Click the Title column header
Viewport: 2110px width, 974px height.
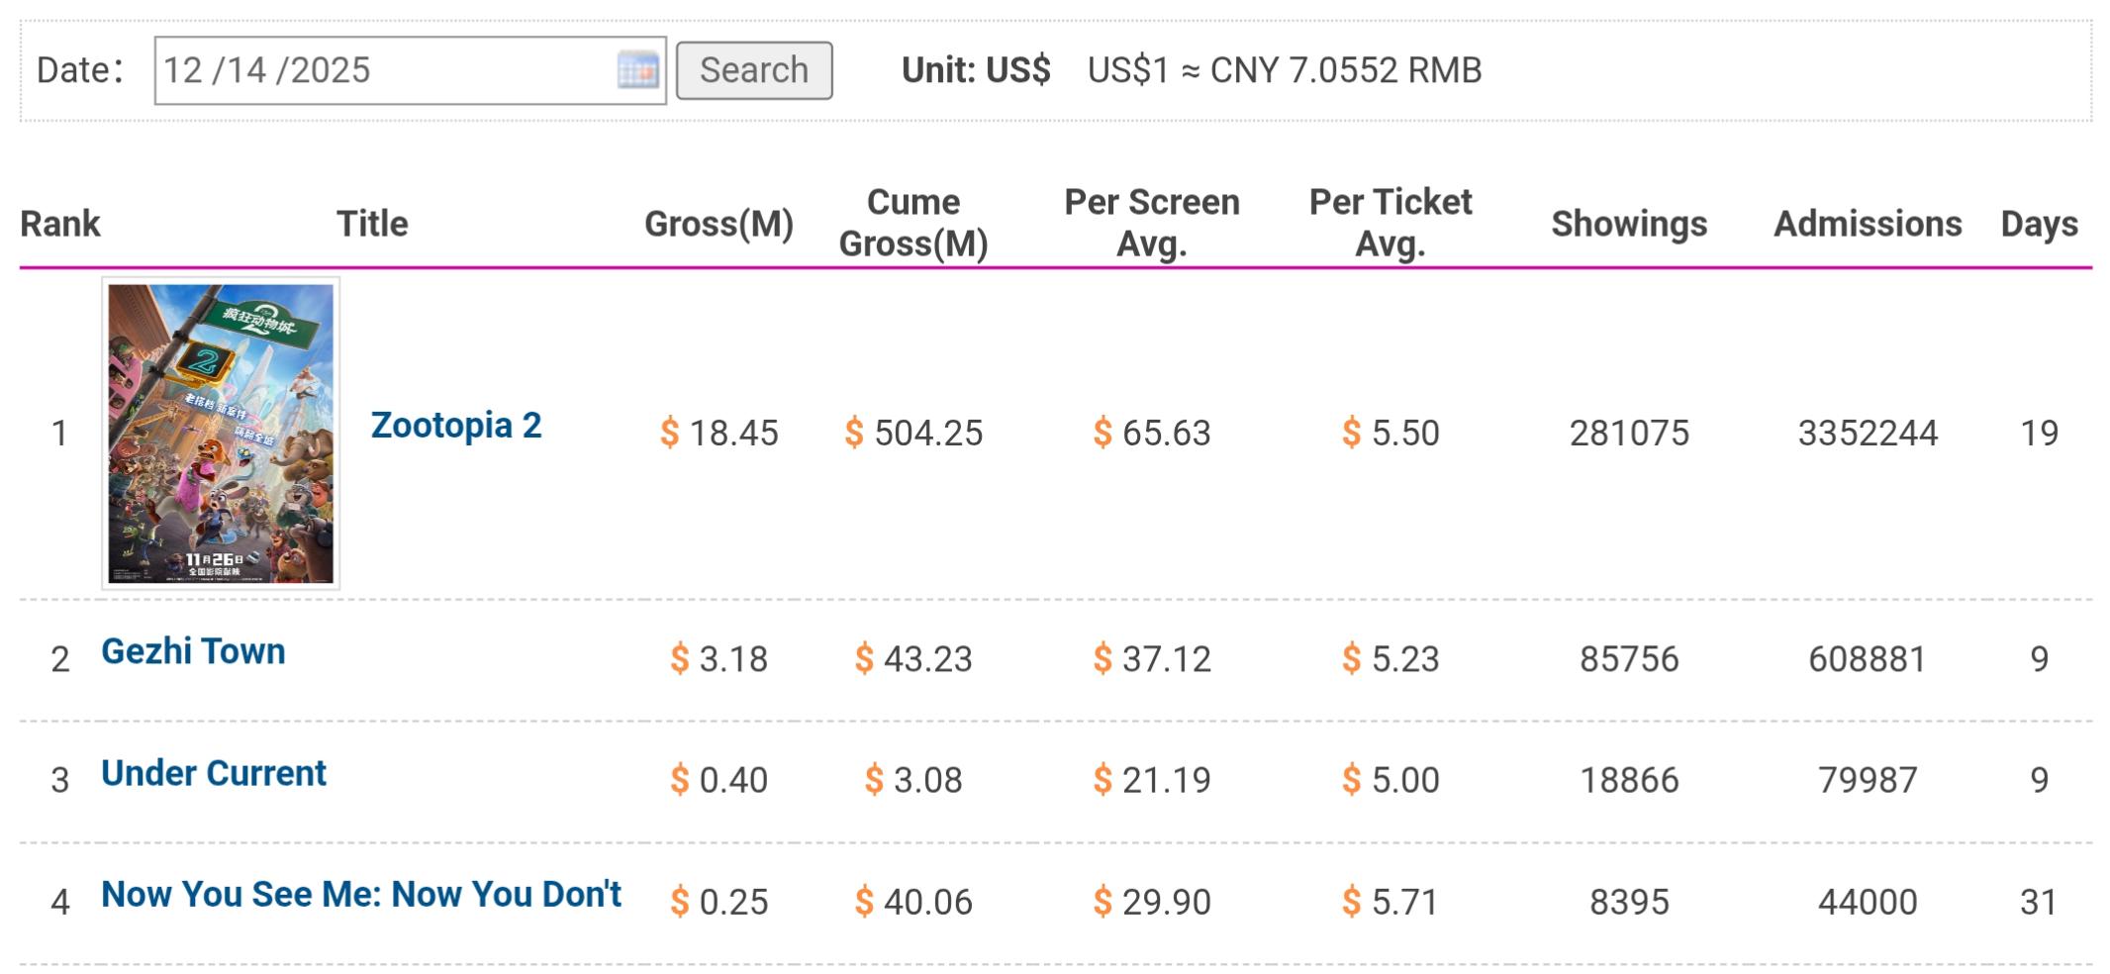click(x=372, y=224)
